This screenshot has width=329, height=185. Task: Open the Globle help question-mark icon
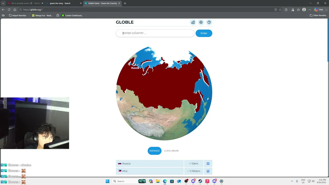tap(209, 22)
